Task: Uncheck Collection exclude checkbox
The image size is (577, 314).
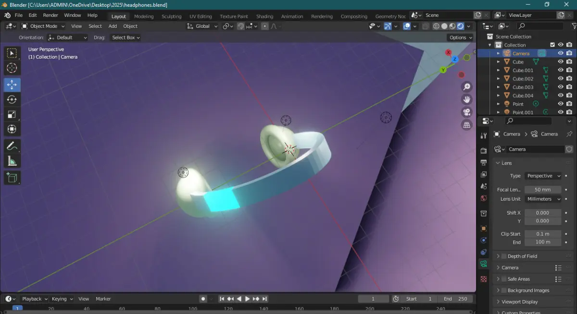Action: 552,45
